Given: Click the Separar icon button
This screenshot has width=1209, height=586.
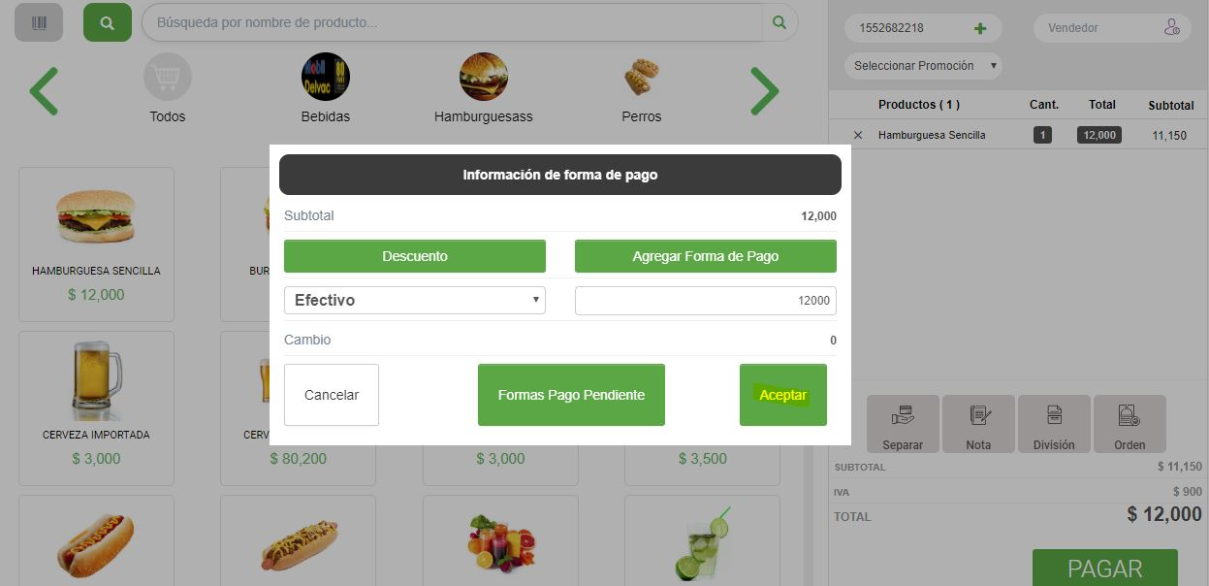Looking at the screenshot, I should [903, 424].
